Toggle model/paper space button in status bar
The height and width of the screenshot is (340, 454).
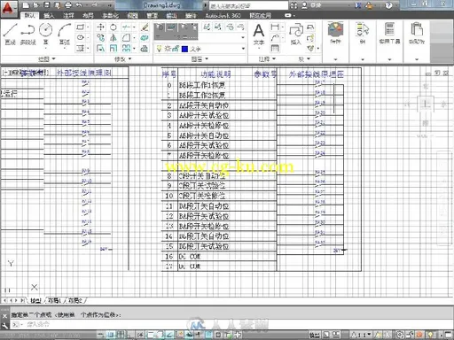click(x=315, y=335)
